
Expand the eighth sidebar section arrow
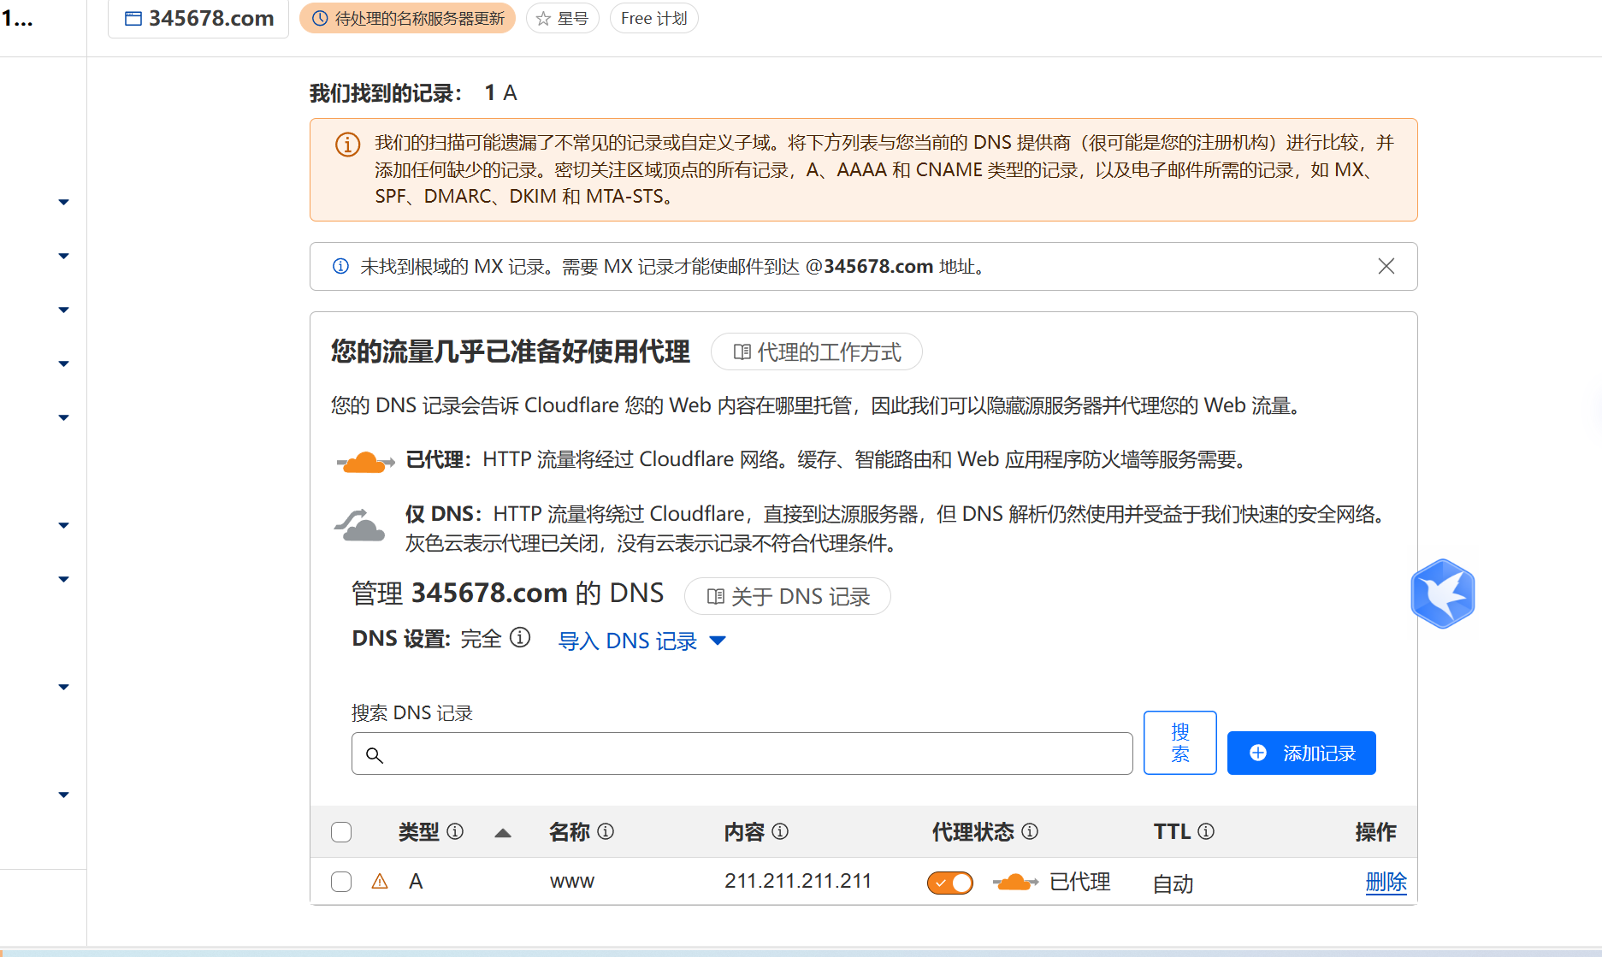(x=63, y=687)
